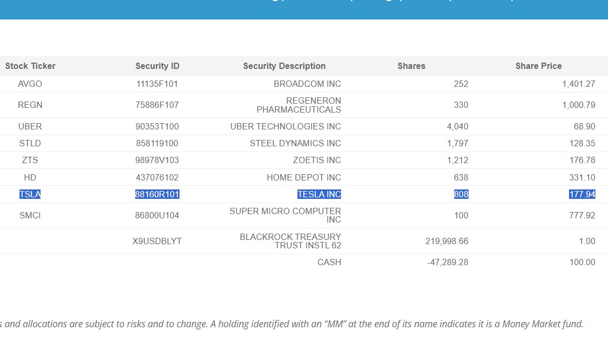Click highlighted security ID 88160R101

coord(157,194)
